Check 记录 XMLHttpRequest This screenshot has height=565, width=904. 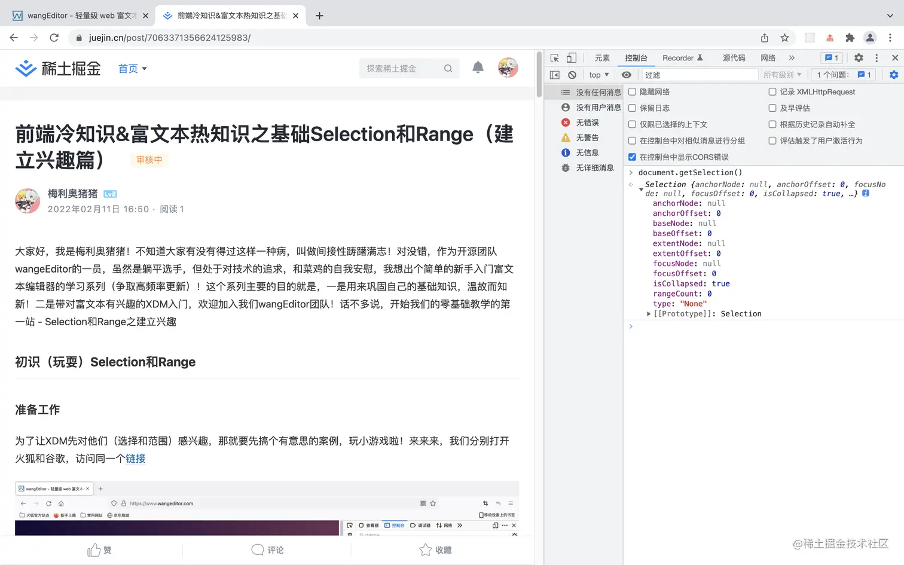(772, 92)
